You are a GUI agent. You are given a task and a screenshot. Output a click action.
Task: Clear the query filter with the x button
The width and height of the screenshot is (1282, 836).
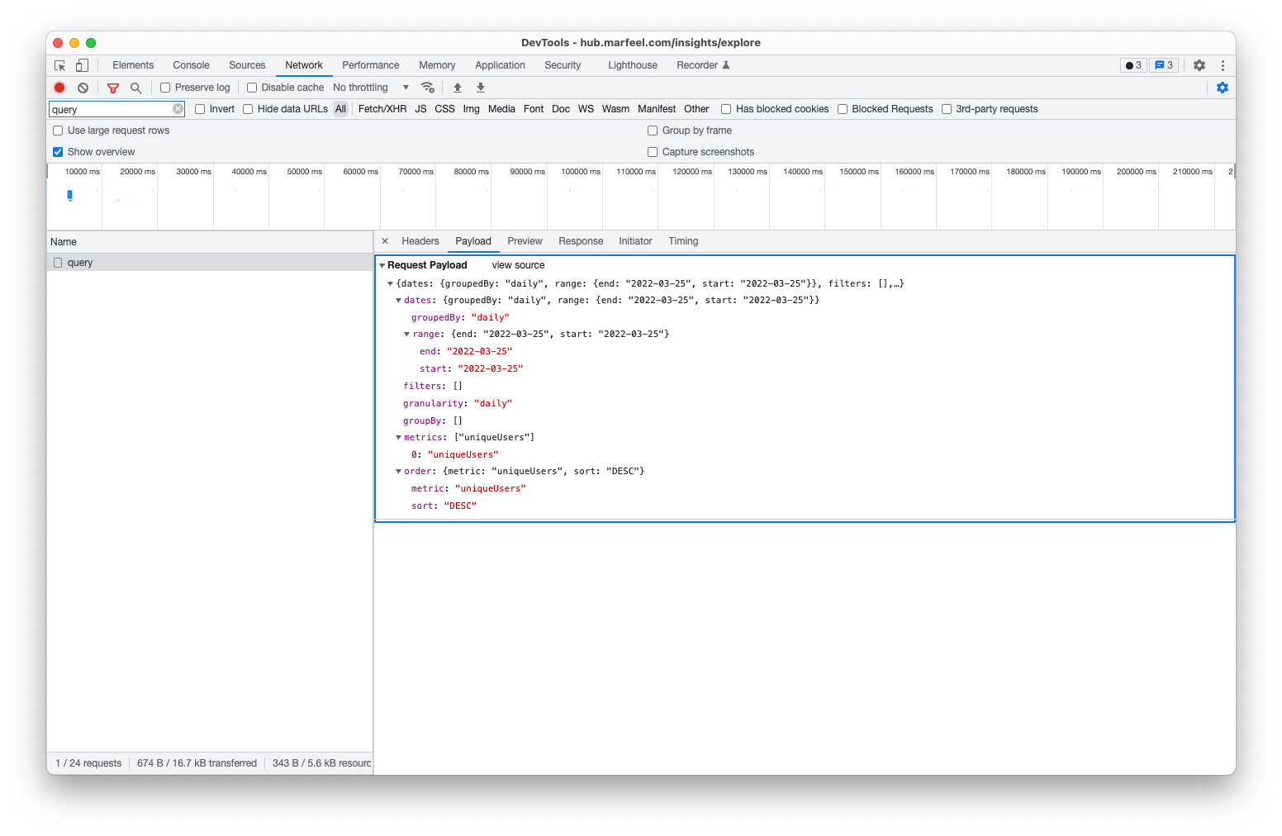pos(178,108)
